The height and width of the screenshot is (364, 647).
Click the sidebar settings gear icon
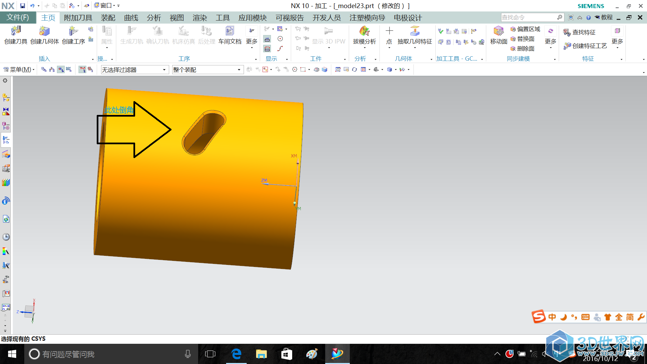5,81
